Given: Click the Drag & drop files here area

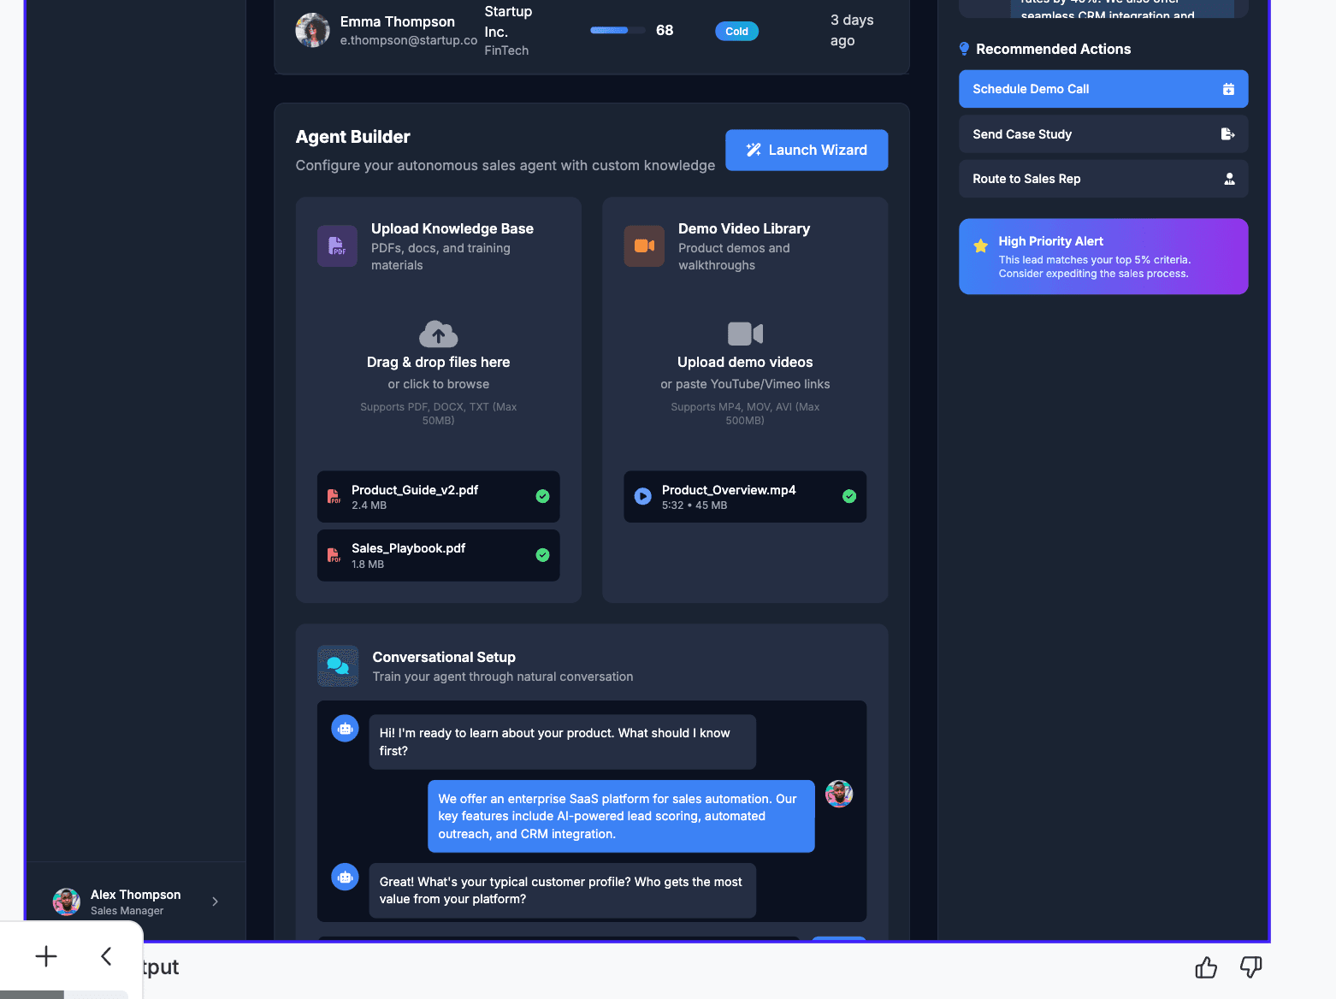Looking at the screenshot, I should (x=438, y=373).
